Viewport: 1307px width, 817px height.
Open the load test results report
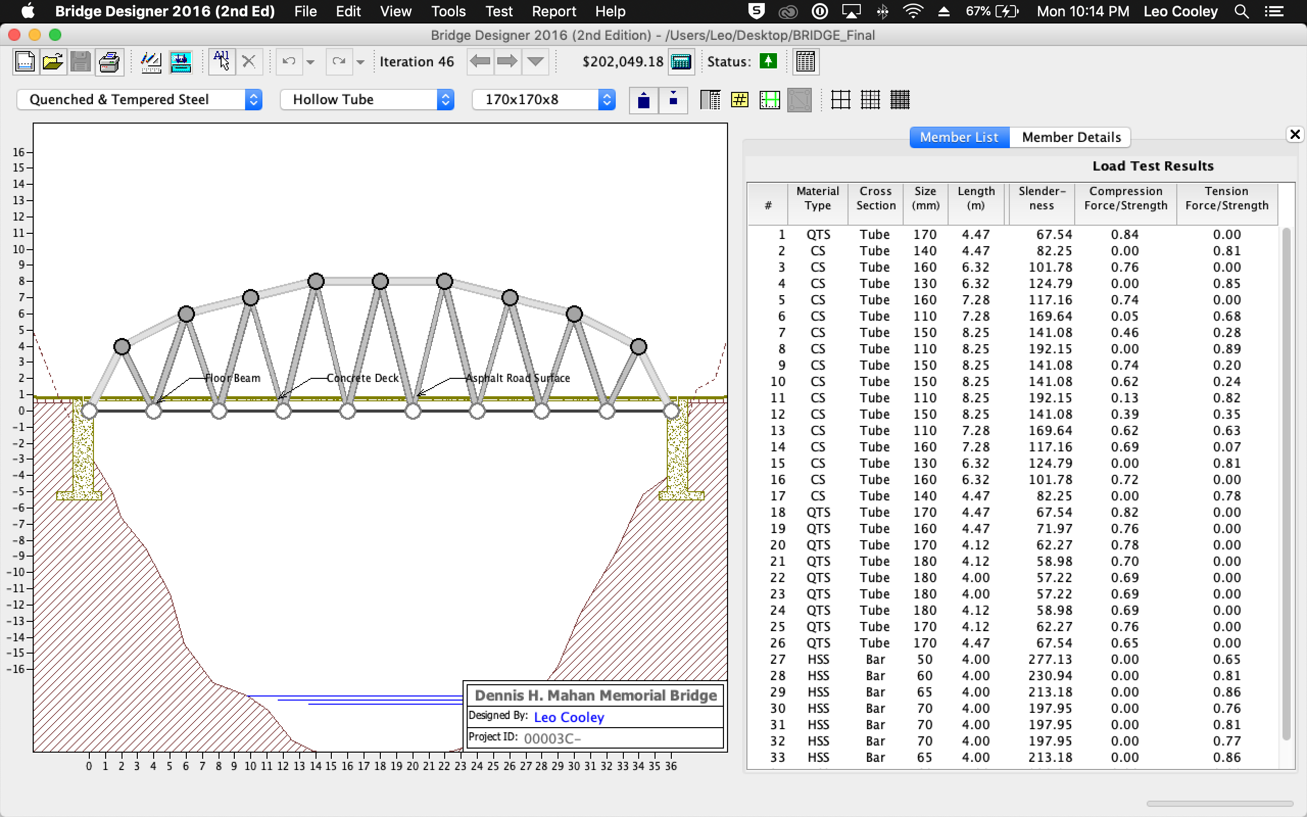coord(805,62)
